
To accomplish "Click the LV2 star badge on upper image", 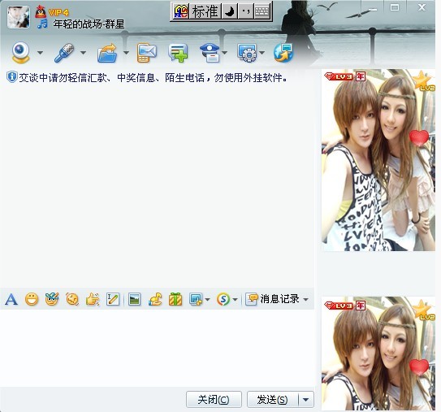I will coord(423,81).
